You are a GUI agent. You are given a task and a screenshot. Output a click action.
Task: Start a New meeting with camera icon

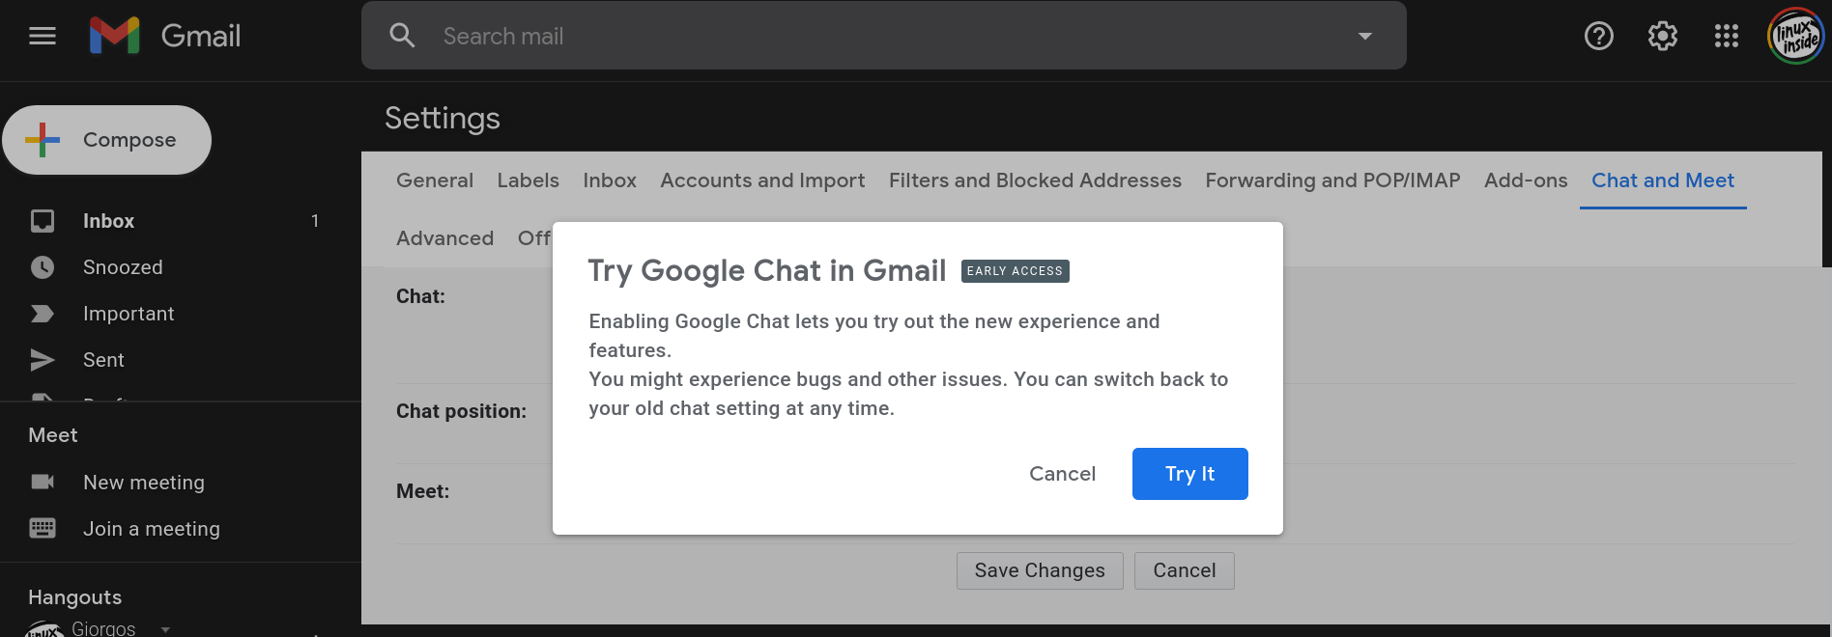click(x=43, y=482)
